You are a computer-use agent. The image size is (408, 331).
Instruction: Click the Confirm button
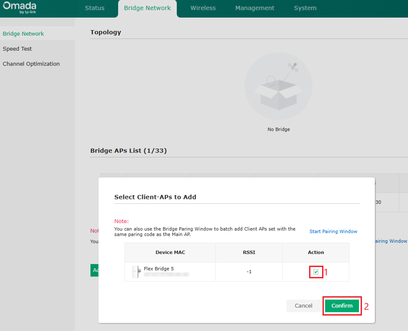point(342,306)
